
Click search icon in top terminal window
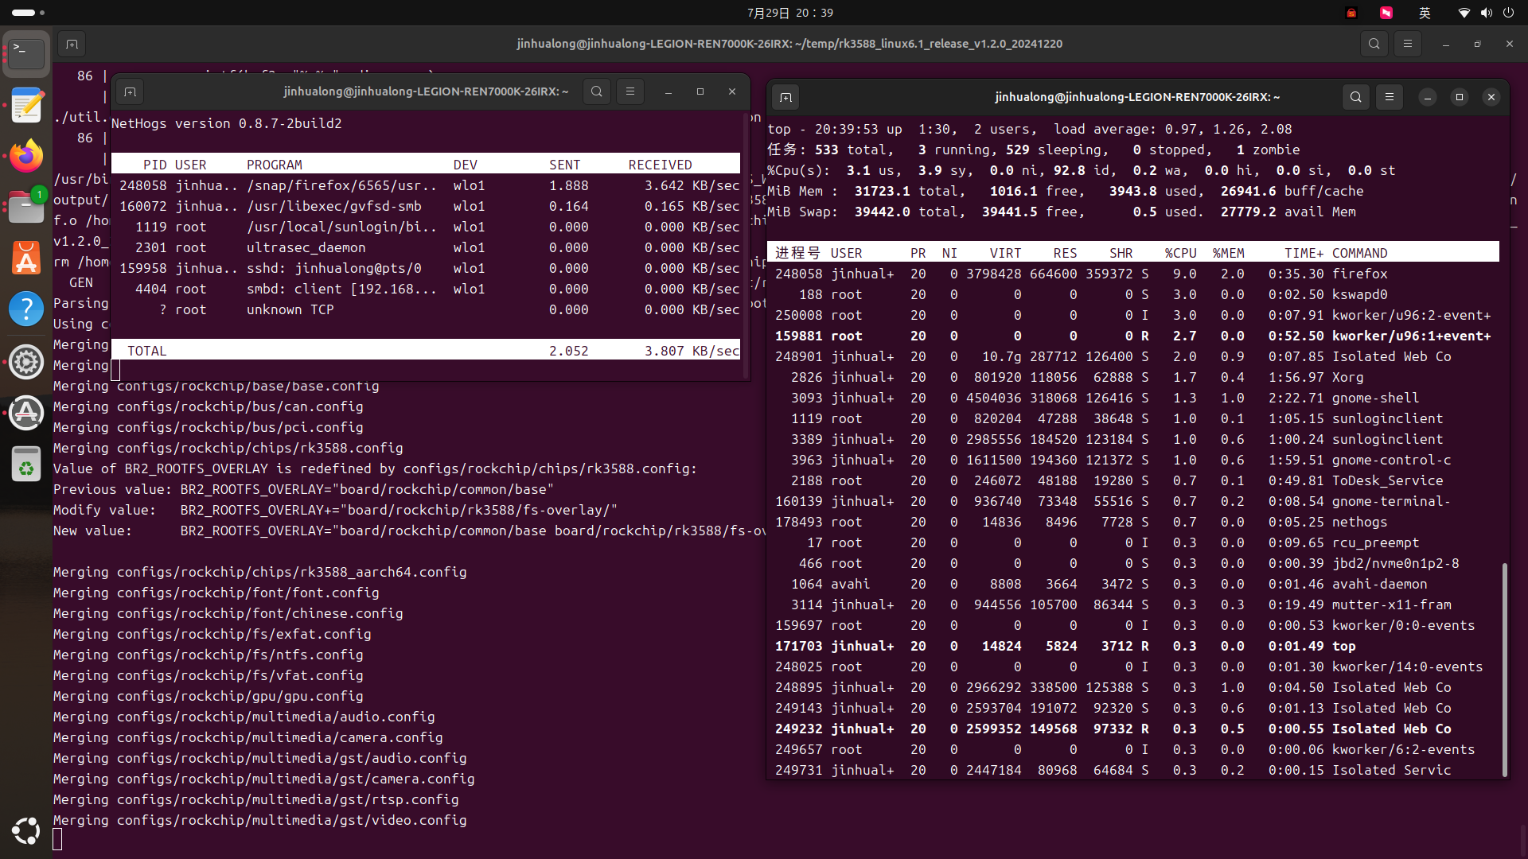1356,98
